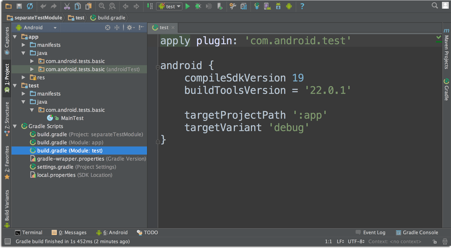Click the Open folder toolbar icon
451x248 pixels.
tap(8, 6)
